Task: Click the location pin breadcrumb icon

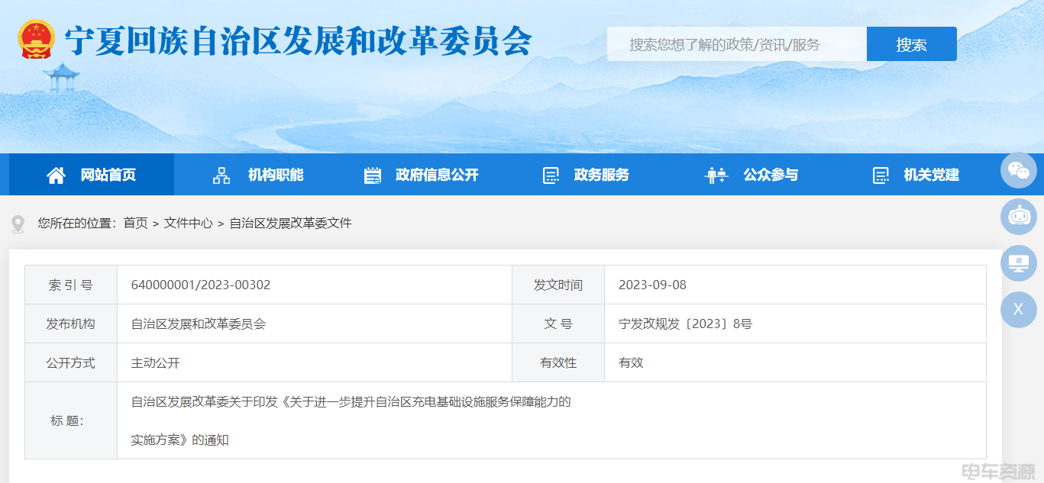Action: point(18,224)
